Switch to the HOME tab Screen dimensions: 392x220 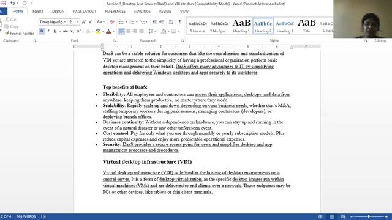[18, 12]
